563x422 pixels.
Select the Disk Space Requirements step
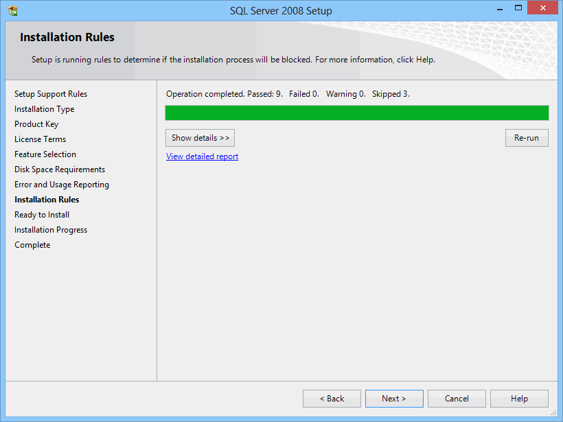point(60,169)
